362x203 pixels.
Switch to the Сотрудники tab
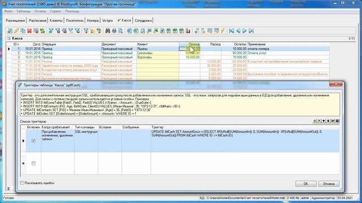143,20
